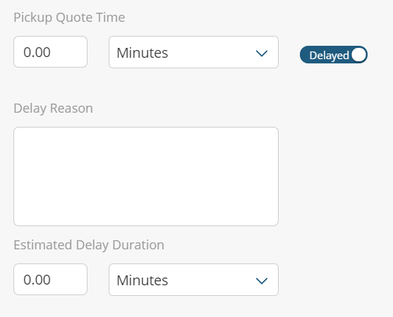This screenshot has width=393, height=317.
Task: Focus the Estimated Delay Duration number field
Action: [x=50, y=279]
